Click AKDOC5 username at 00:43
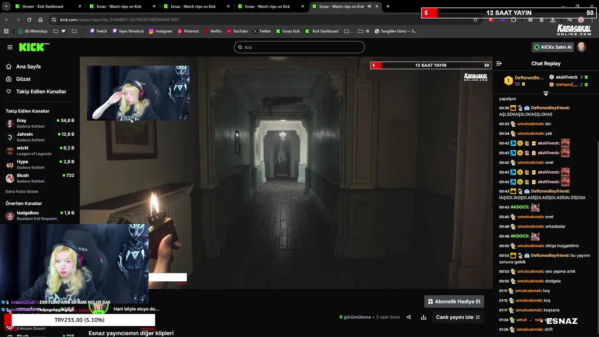The height and width of the screenshot is (337, 599). pos(519,207)
